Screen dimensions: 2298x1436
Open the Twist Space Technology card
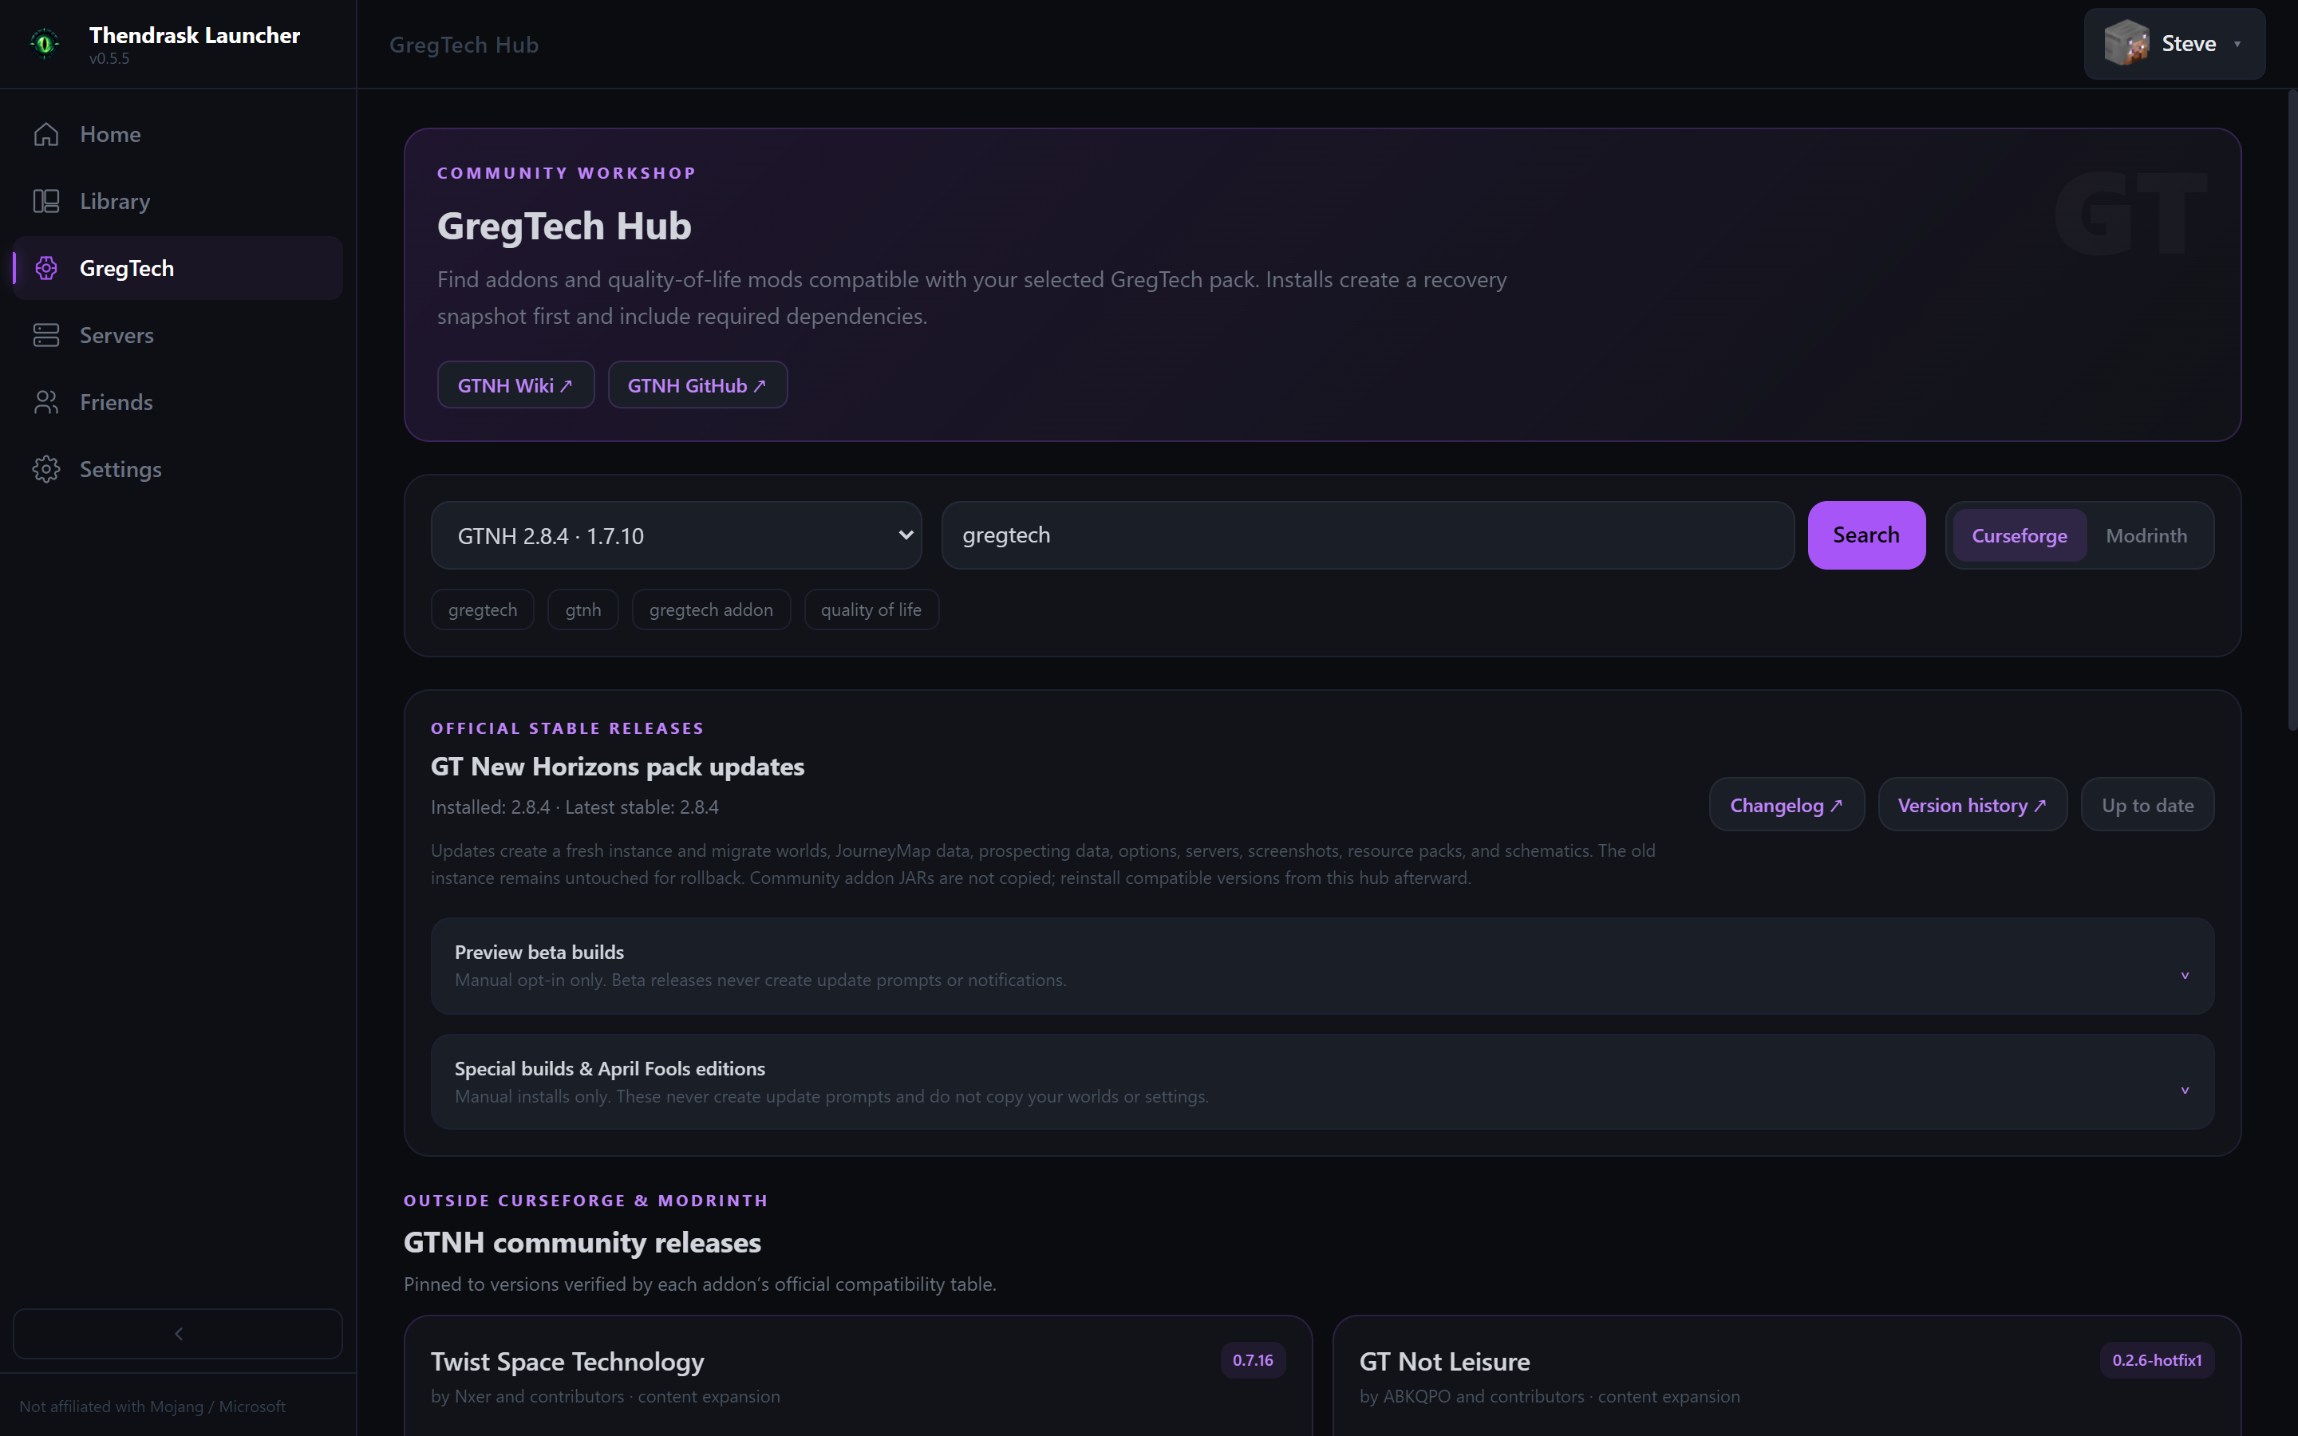(x=858, y=1376)
